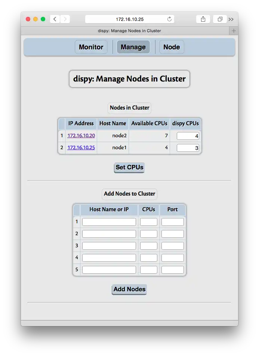Open node link 172.16.10.25

tap(81, 148)
